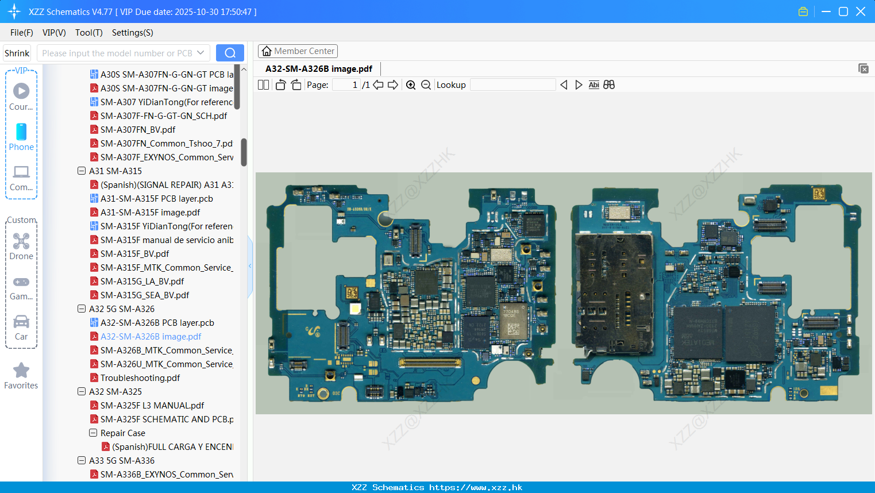Viewport: 875px width, 493px height.
Task: Open SM-A315G_SEA_BV.pdf
Action: (145, 295)
